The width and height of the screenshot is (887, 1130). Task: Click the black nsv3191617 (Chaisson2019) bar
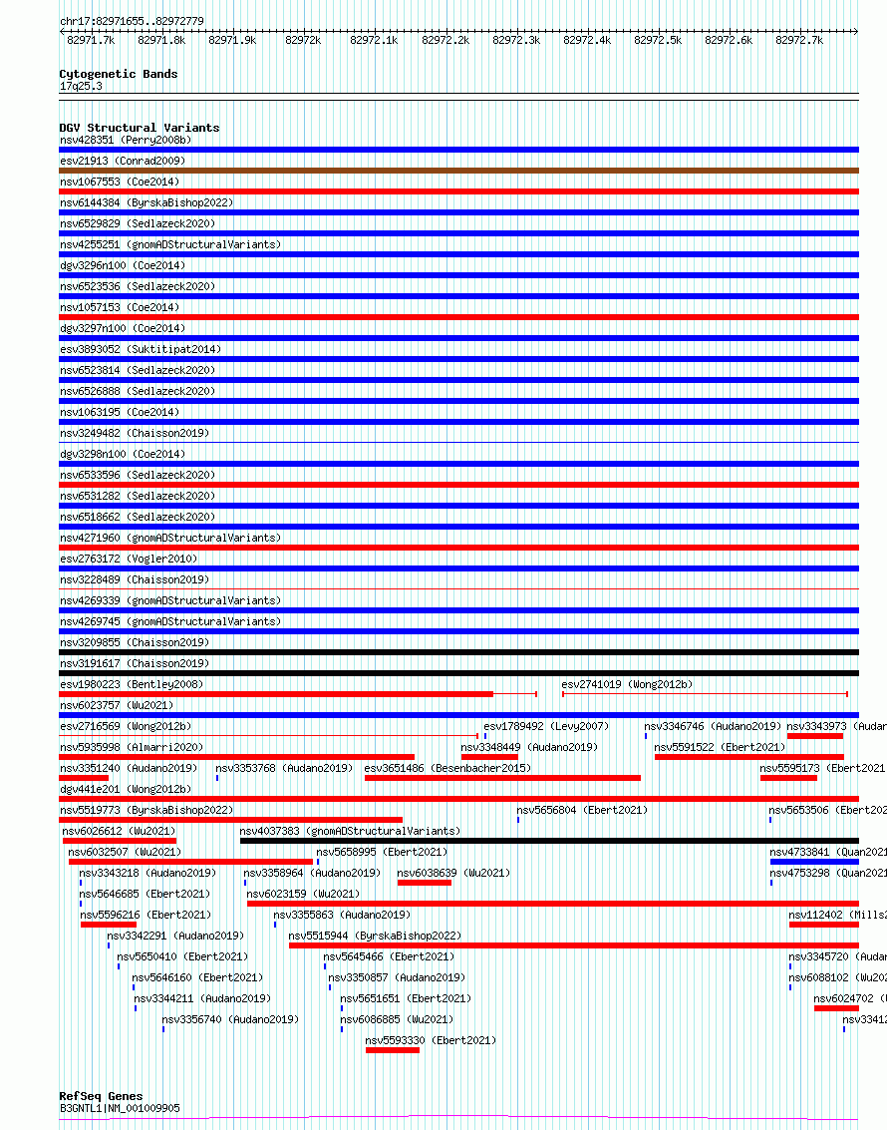(x=458, y=673)
